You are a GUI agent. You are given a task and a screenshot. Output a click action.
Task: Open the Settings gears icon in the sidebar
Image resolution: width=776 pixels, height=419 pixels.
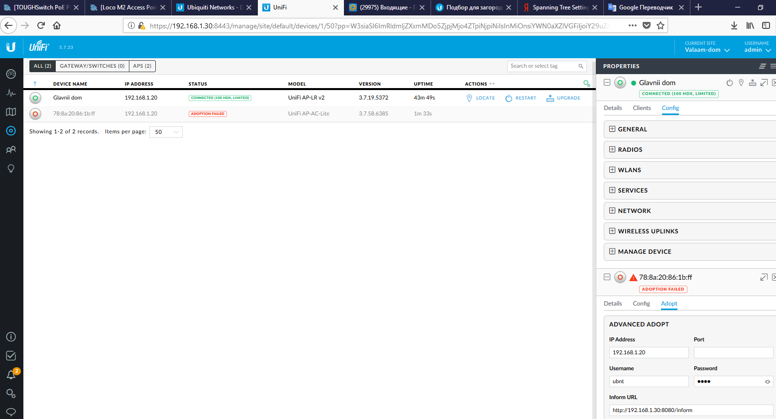click(11, 394)
